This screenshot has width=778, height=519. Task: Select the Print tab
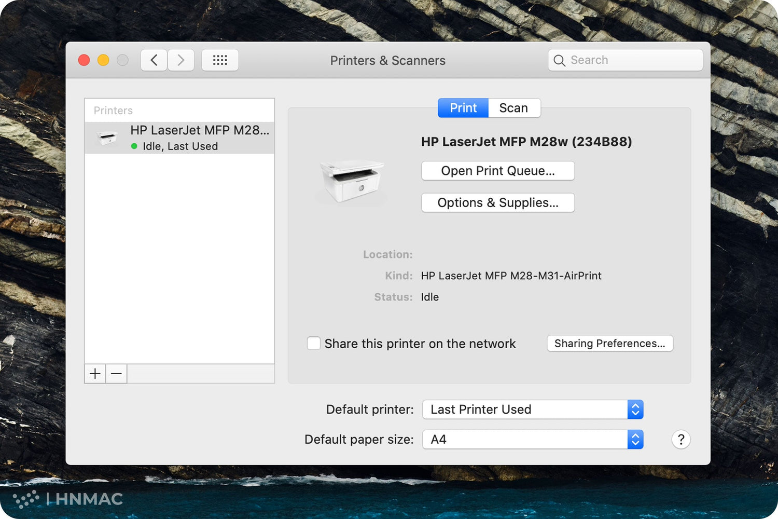(463, 108)
